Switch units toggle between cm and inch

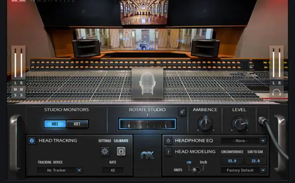[x=196, y=170]
